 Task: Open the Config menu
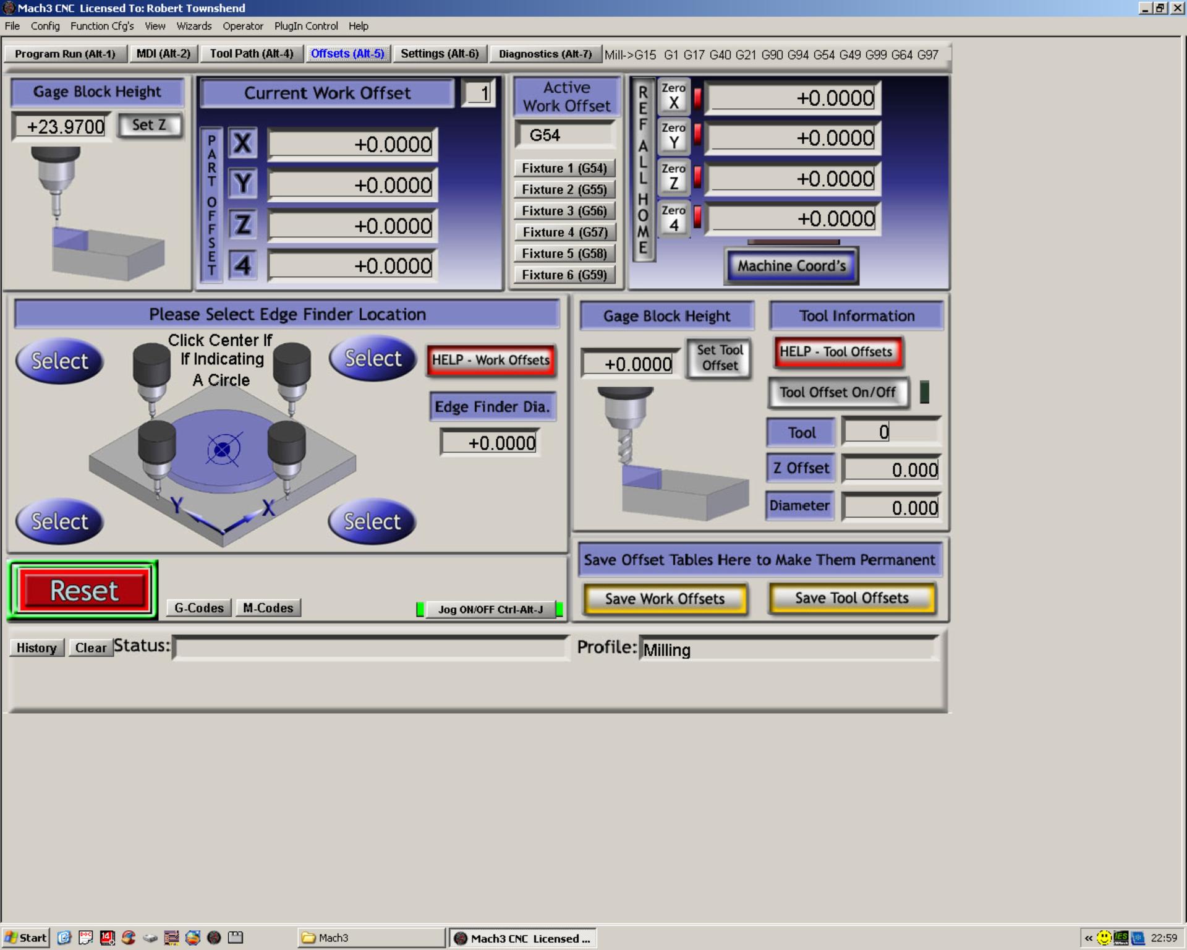(x=45, y=26)
